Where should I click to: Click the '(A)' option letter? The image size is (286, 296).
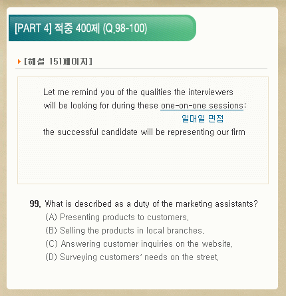coord(51,217)
